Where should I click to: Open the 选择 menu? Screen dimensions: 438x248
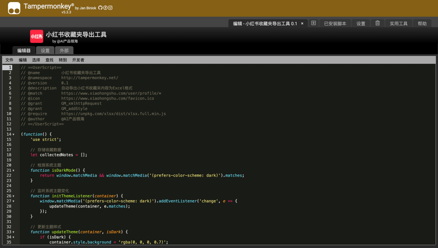click(x=36, y=60)
